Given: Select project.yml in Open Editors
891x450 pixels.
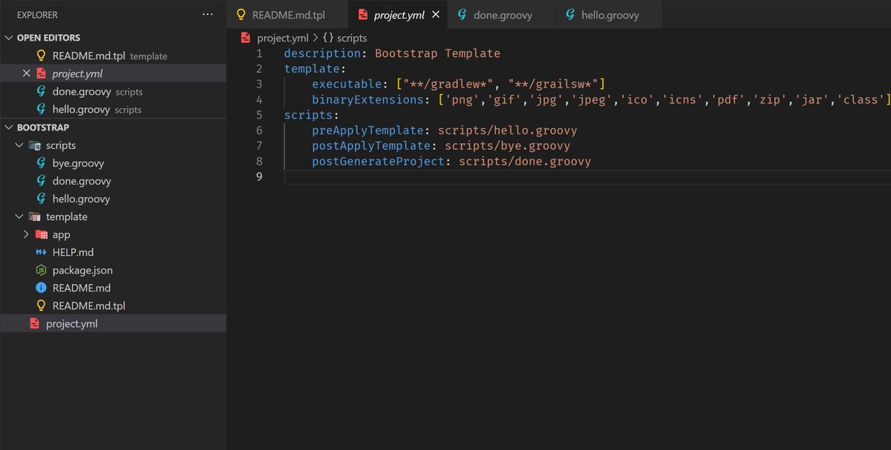Looking at the screenshot, I should pyautogui.click(x=113, y=73).
